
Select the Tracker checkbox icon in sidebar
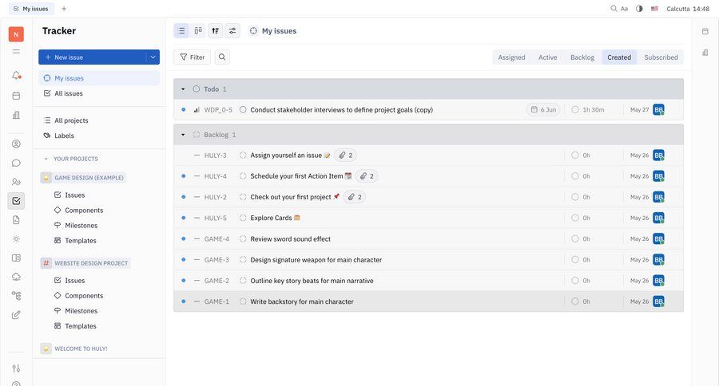tap(16, 200)
